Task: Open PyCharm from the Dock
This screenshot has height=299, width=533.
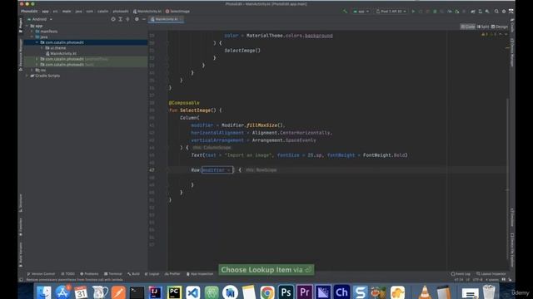Action: tap(174, 292)
